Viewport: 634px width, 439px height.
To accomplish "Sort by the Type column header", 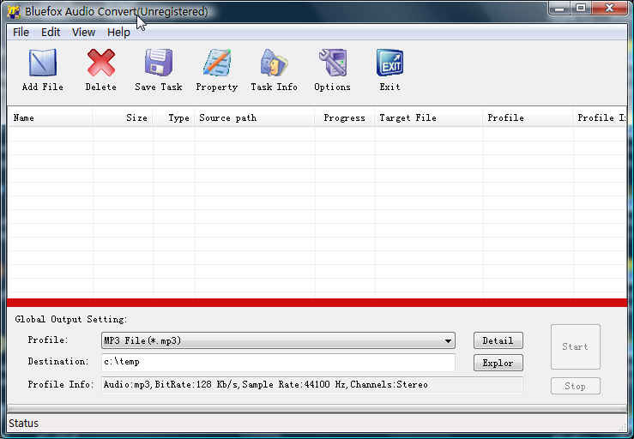I will [174, 118].
